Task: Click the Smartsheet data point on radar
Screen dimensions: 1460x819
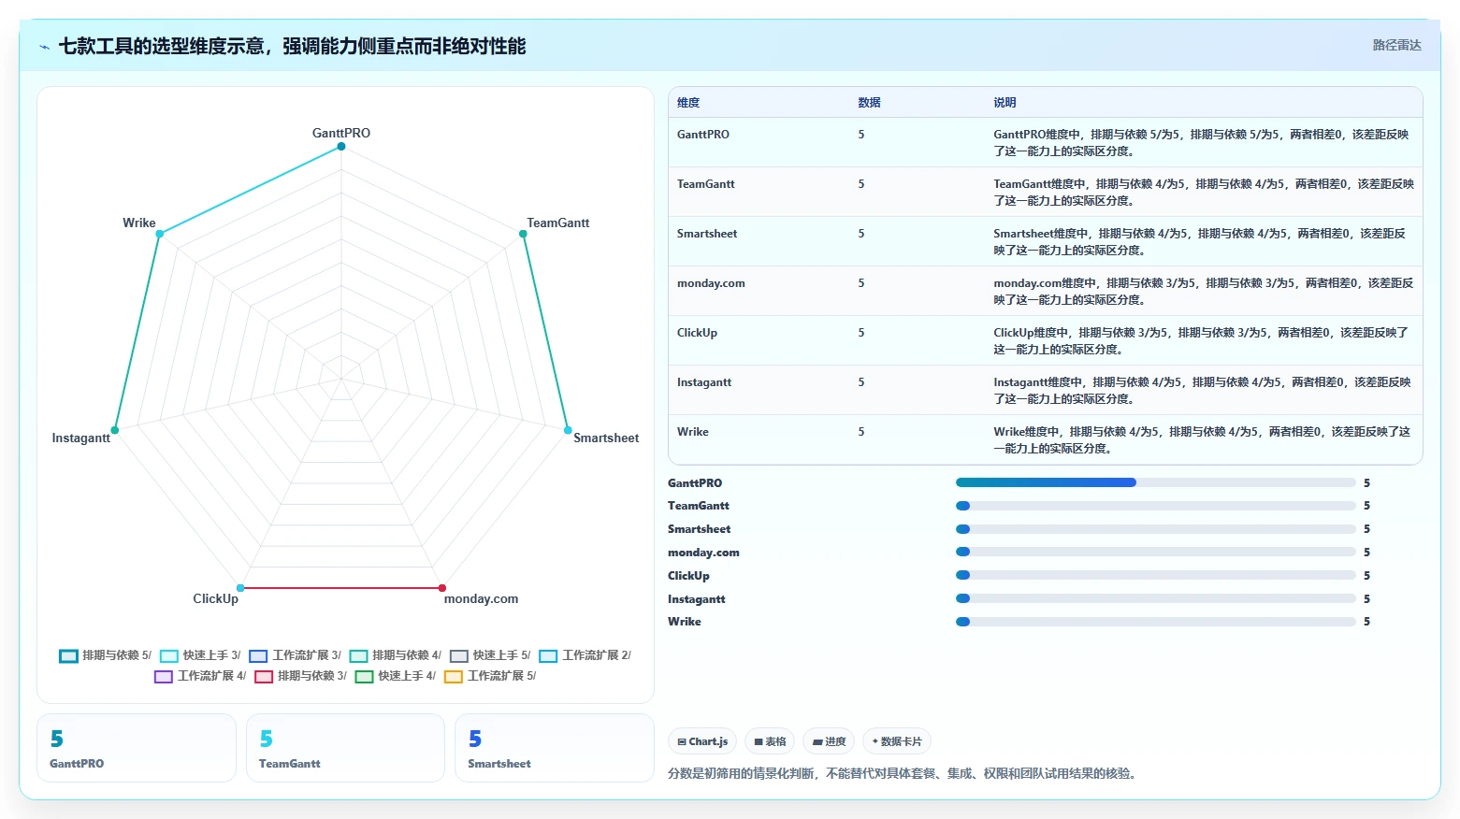Action: click(568, 430)
